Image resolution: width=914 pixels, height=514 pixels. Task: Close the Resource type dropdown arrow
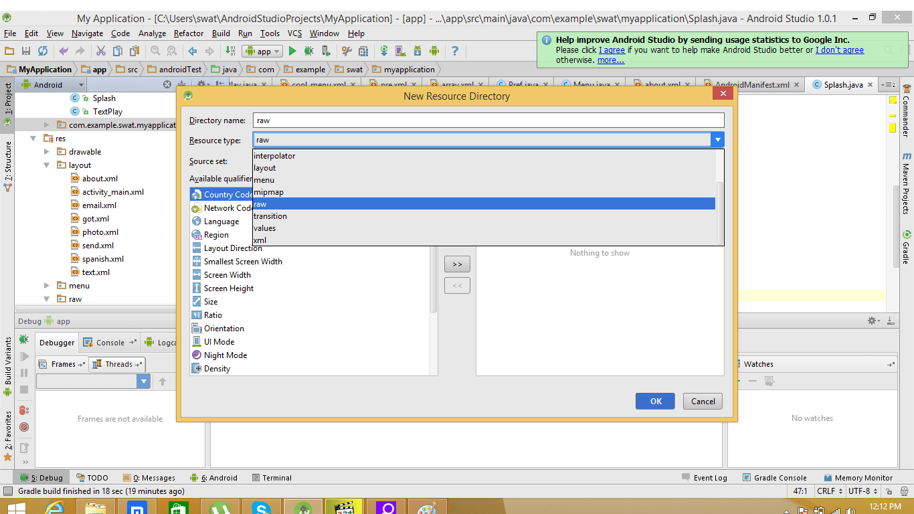point(717,140)
